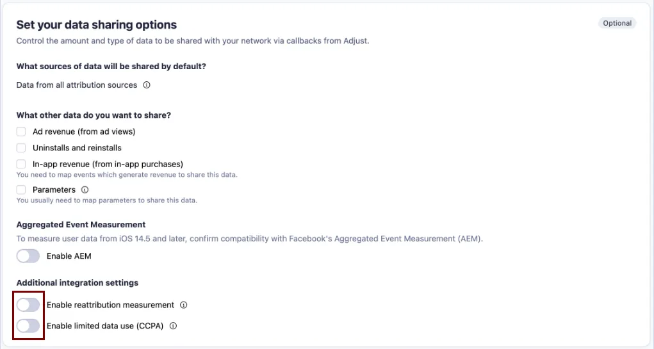Click 'Enable reattribution measurement' label text
Screen dimensions: 654x349
tap(110, 305)
